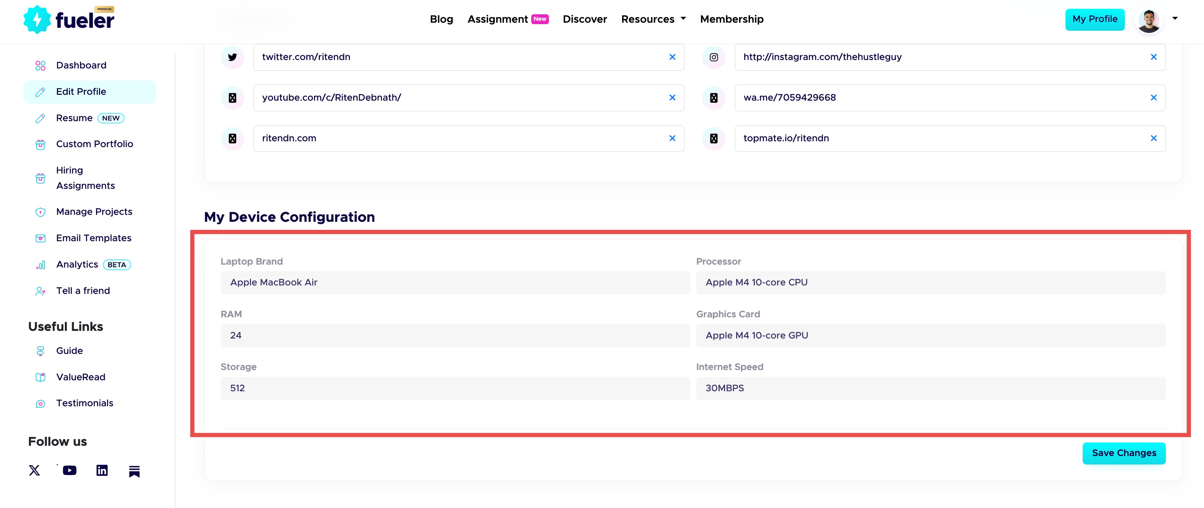Click the Email Templates envelope icon

pos(41,238)
